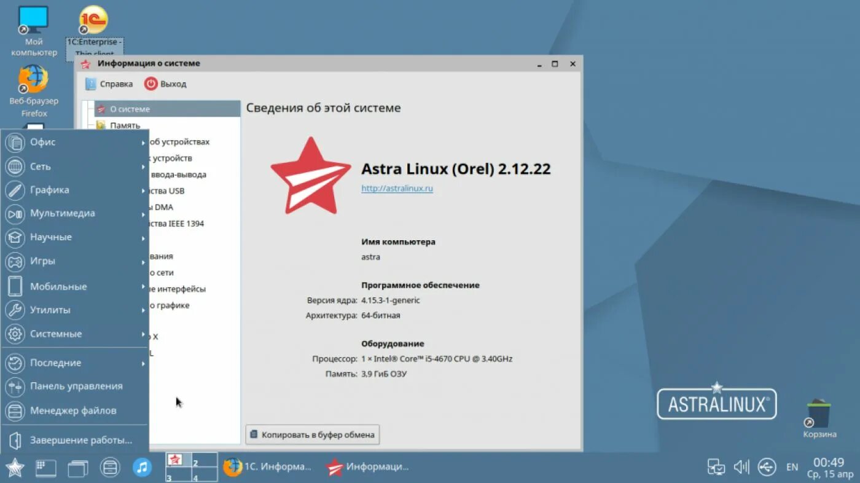
Task: Click the kernel version text 4.15.3-1-generic
Action: click(x=391, y=300)
